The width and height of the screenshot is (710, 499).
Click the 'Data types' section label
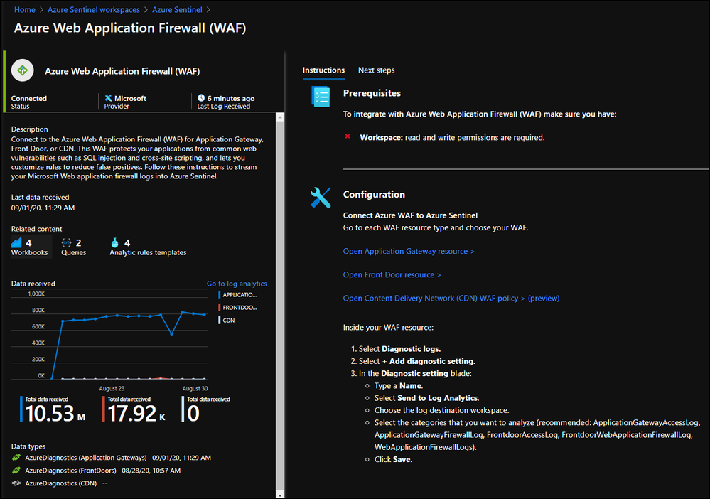click(28, 446)
